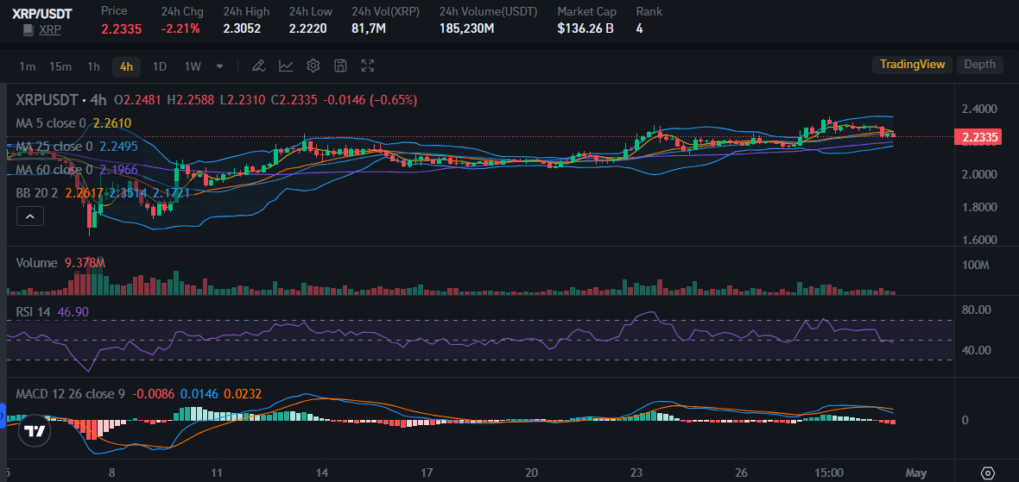Select the 4h timeframe
This screenshot has width=1019, height=482.
tap(126, 66)
